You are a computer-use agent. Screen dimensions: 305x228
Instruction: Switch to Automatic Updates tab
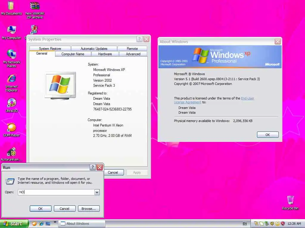pyautogui.click(x=94, y=48)
